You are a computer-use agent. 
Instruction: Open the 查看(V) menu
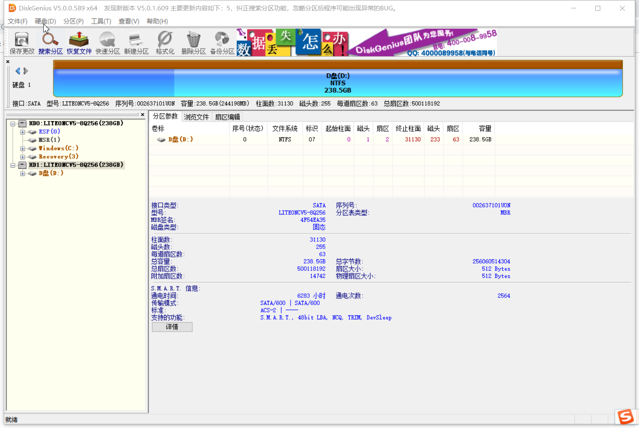point(129,21)
